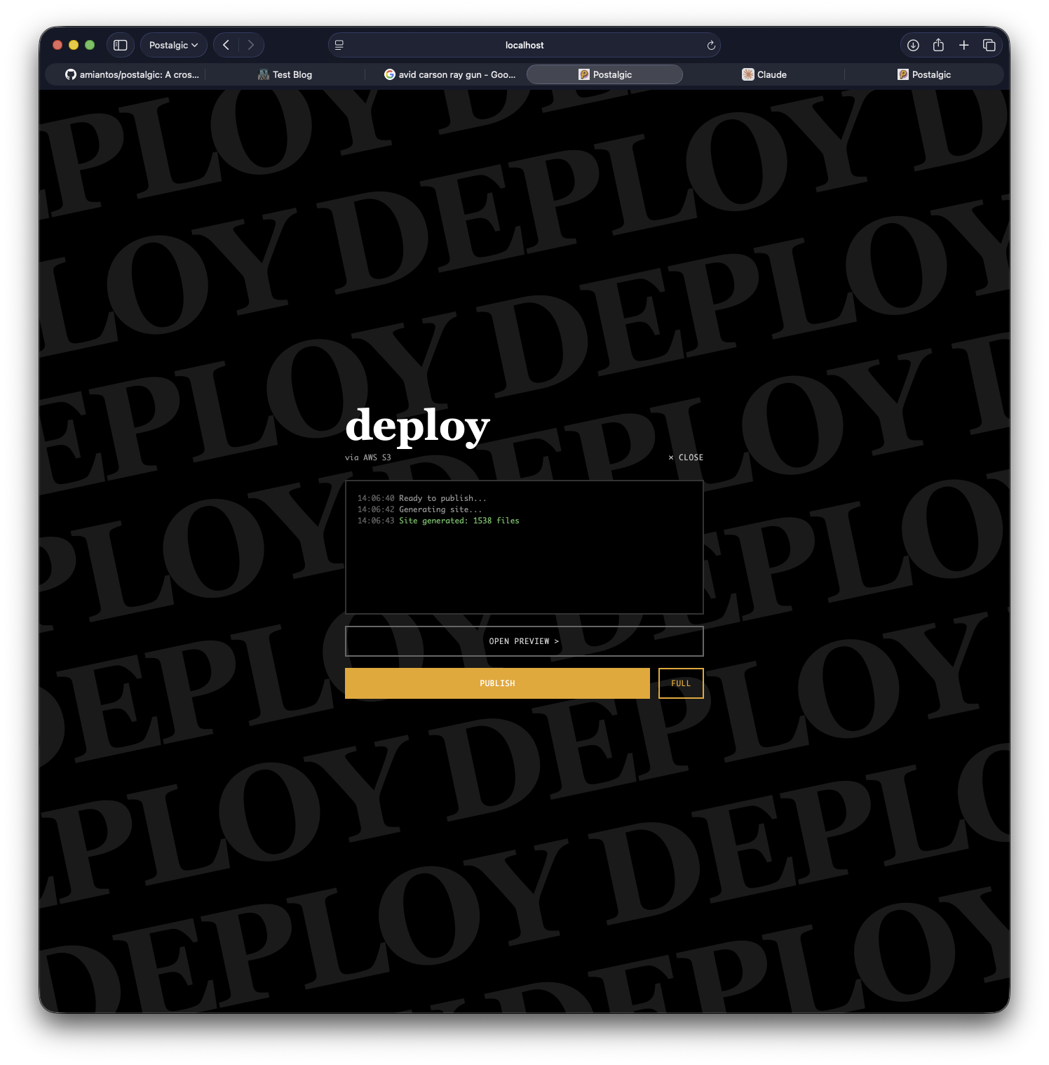Screen dimensions: 1049x1065
Task: Select the rightmost Postalgic tab
Action: [x=924, y=74]
